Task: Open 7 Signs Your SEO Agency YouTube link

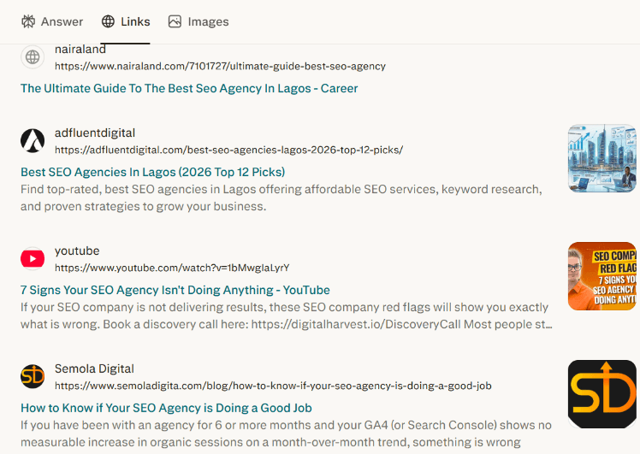Action: [x=175, y=290]
